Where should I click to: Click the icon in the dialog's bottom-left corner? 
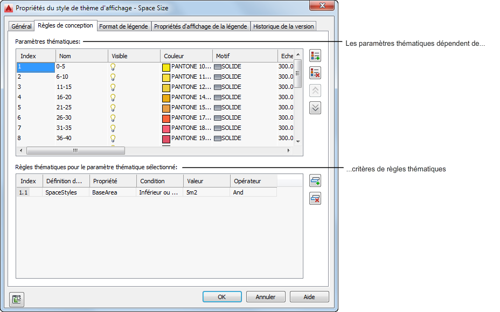click(x=17, y=299)
